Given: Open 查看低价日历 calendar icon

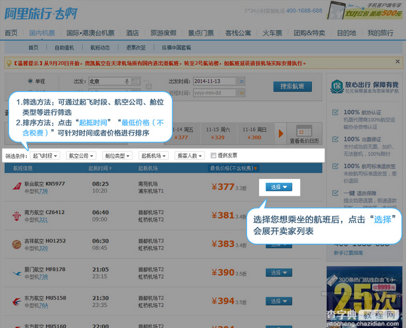Looking at the screenshot, I should point(304,131).
